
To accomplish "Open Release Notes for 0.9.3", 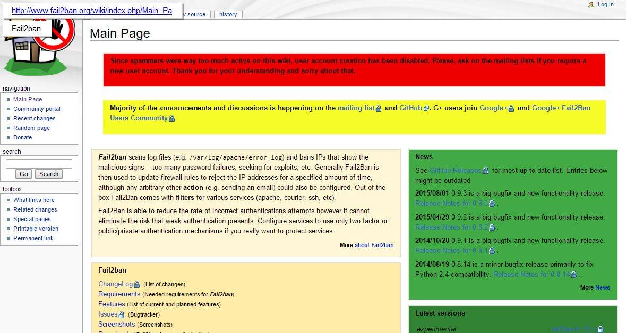I will (x=452, y=204).
